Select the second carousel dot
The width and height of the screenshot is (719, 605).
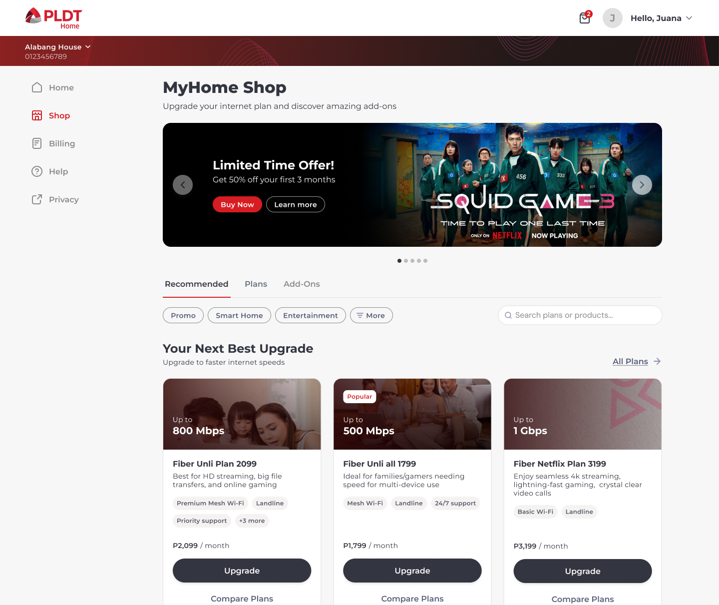pos(406,261)
